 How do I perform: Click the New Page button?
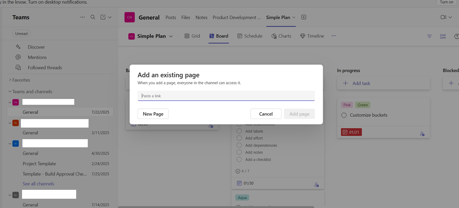click(153, 114)
